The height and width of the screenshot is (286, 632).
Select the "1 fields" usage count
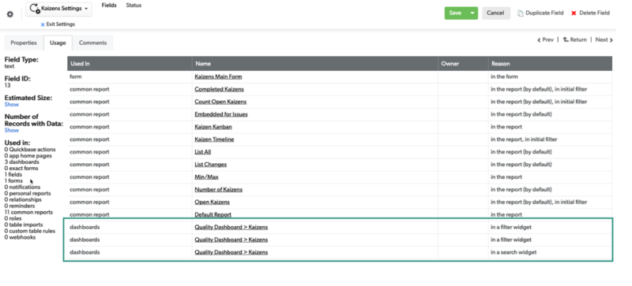click(x=13, y=175)
